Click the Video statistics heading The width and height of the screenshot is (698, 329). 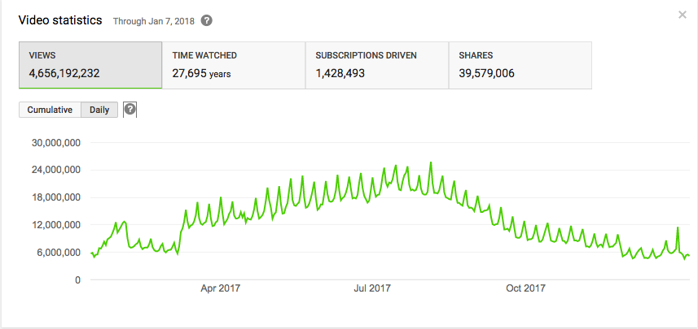pos(60,20)
